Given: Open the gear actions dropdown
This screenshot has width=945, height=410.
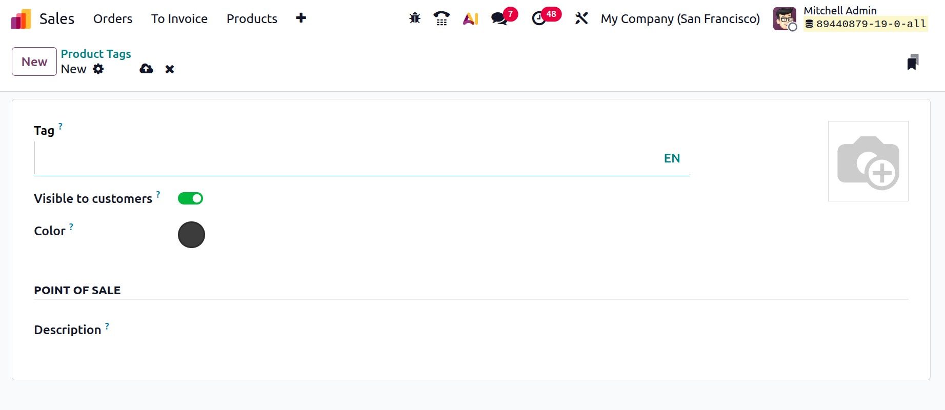Looking at the screenshot, I should click(x=98, y=69).
